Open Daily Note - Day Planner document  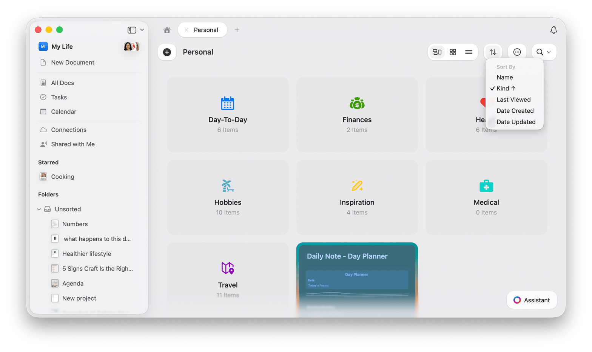[357, 279]
